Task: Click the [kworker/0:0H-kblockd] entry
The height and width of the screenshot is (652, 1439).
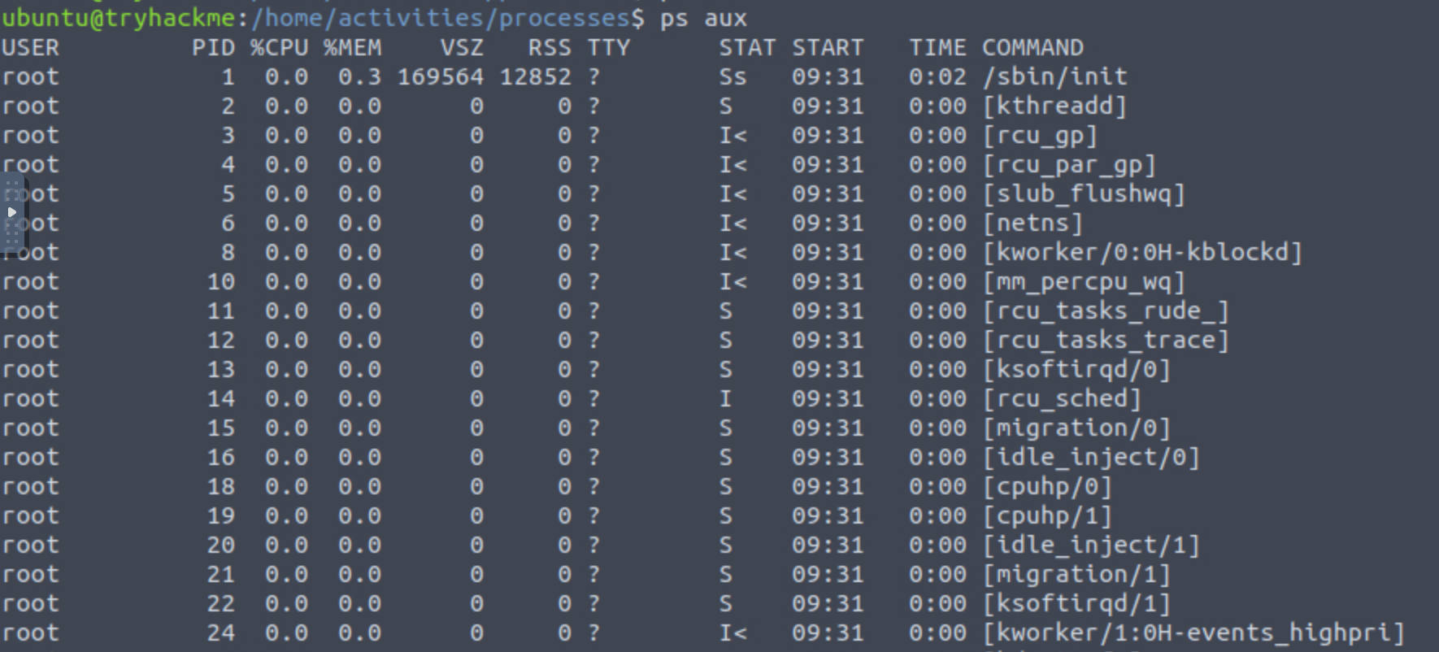Action: tap(1142, 253)
